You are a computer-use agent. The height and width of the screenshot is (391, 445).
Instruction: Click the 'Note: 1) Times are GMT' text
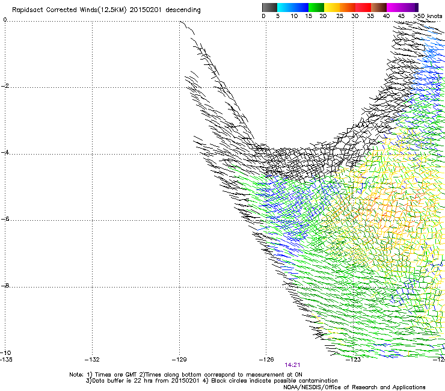coord(103,375)
